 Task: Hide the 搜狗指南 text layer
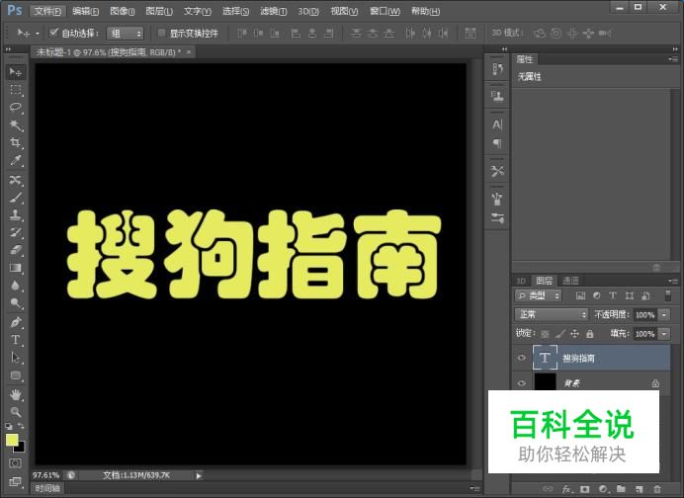coord(521,358)
